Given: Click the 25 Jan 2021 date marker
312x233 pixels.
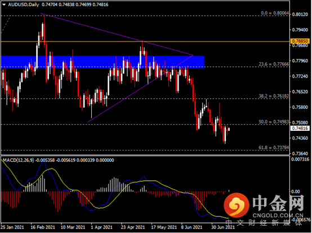Looking at the screenshot, I should pyautogui.click(x=12, y=227).
